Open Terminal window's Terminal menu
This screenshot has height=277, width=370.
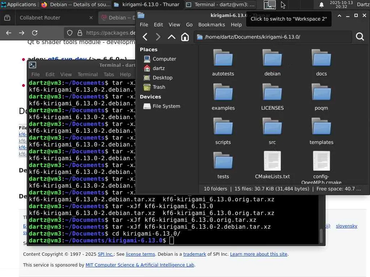pos(87,74)
